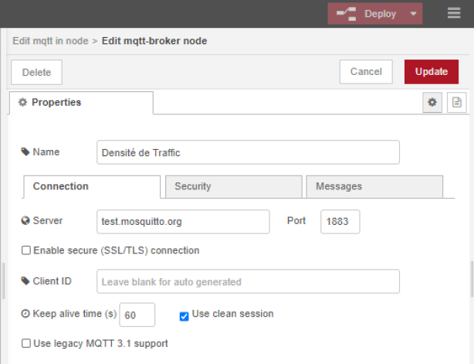The width and height of the screenshot is (474, 364).
Task: Expand the Deploy dropdown arrow
Action: (x=413, y=14)
